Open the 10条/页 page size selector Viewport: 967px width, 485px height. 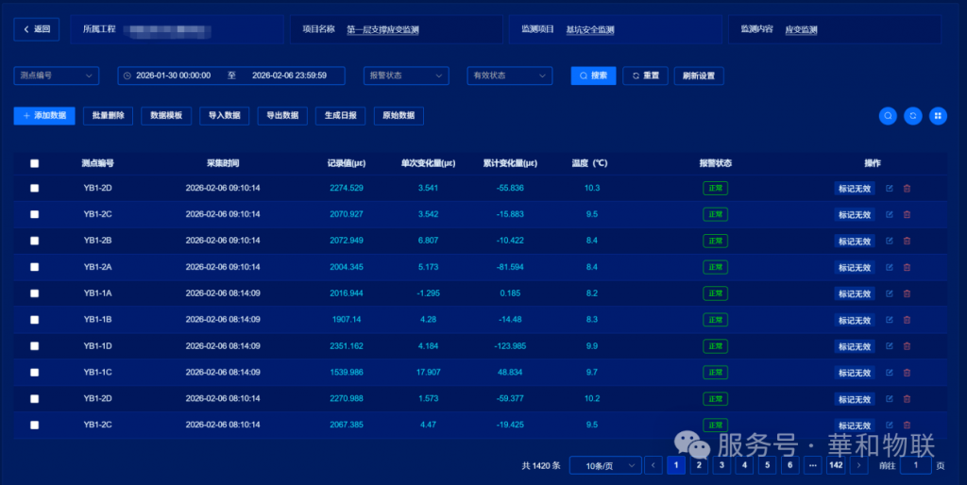tap(605, 465)
